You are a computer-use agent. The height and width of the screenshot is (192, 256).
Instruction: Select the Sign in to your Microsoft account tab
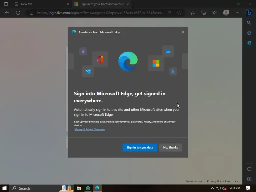(101, 4)
